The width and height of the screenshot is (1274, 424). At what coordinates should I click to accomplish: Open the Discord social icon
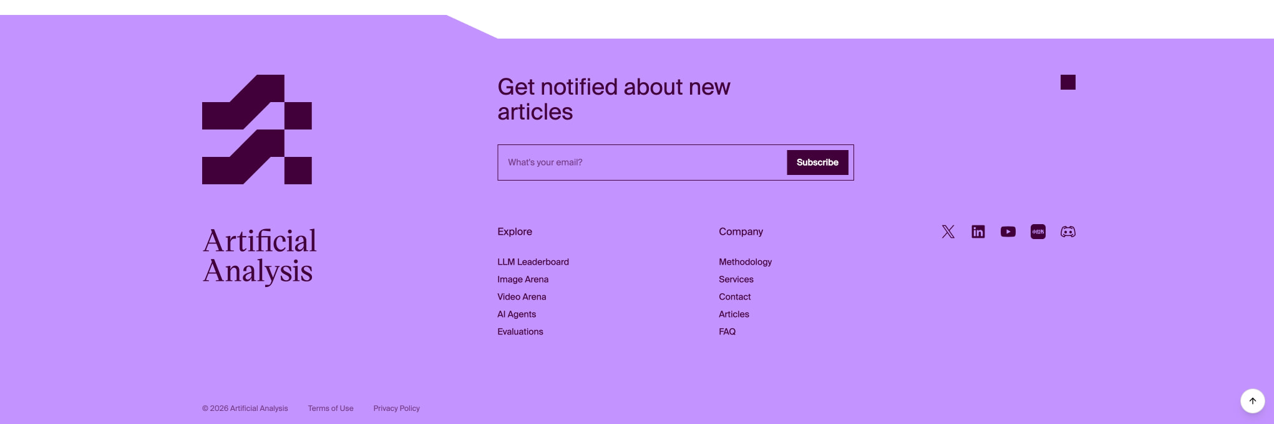click(x=1067, y=232)
